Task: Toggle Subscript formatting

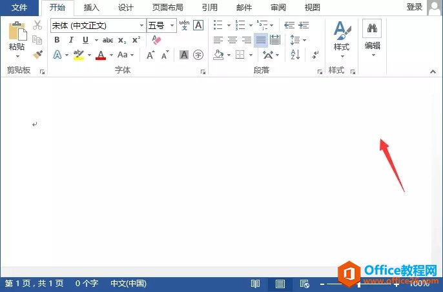Action: [x=122, y=41]
